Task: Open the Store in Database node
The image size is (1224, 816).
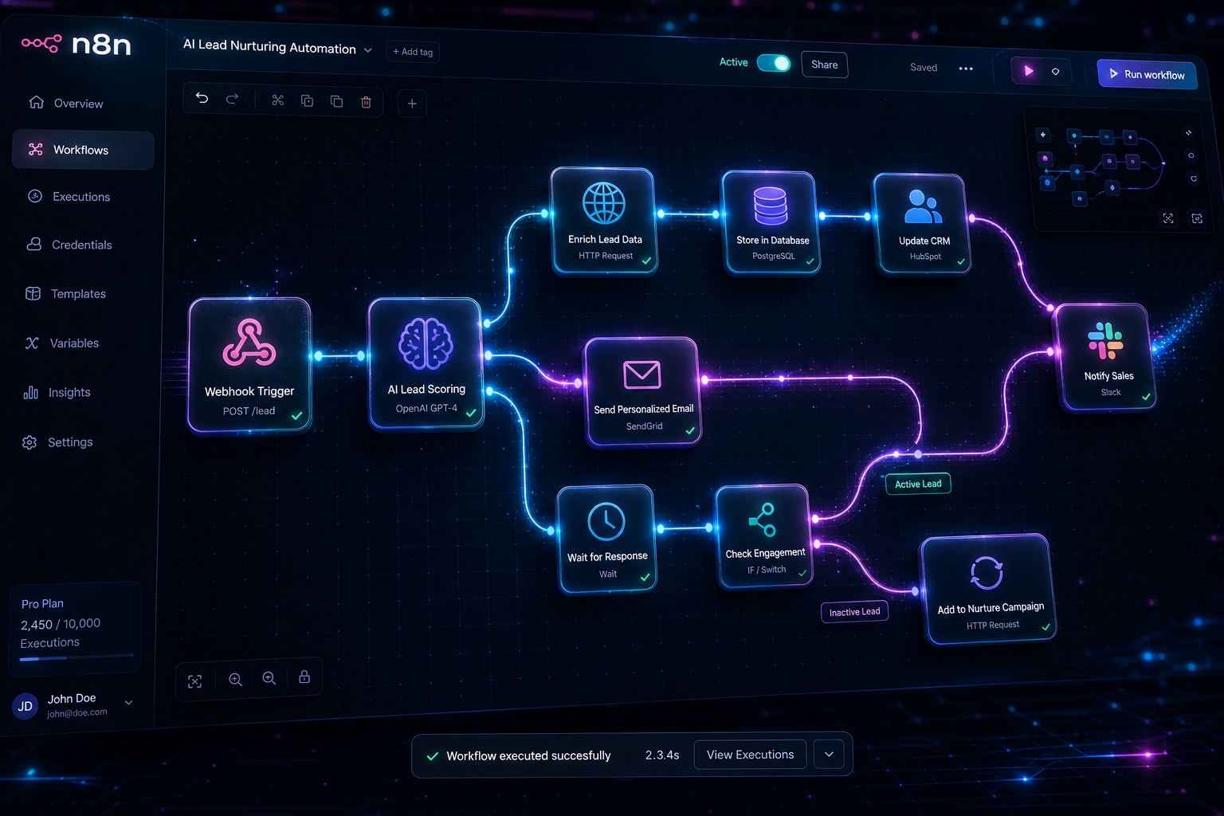Action: point(771,222)
